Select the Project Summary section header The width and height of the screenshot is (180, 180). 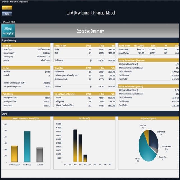9,41
